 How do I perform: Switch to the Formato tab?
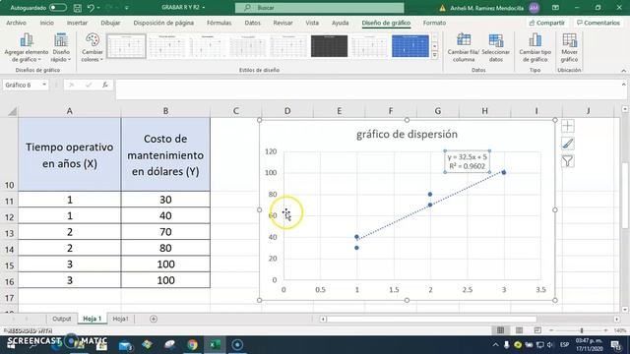[434, 23]
